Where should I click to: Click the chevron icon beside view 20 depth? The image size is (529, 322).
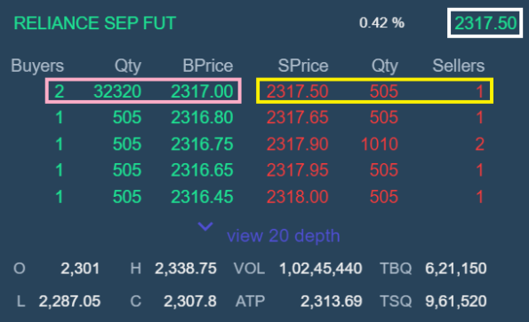click(205, 226)
